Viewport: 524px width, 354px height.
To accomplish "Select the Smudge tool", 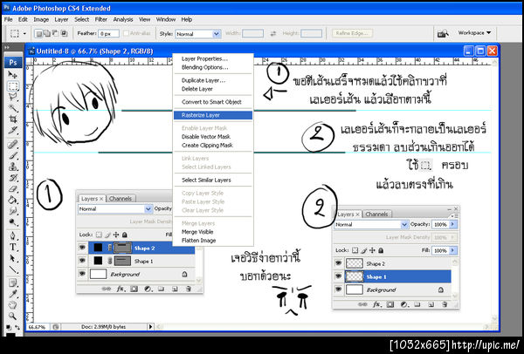I will pos(13,210).
